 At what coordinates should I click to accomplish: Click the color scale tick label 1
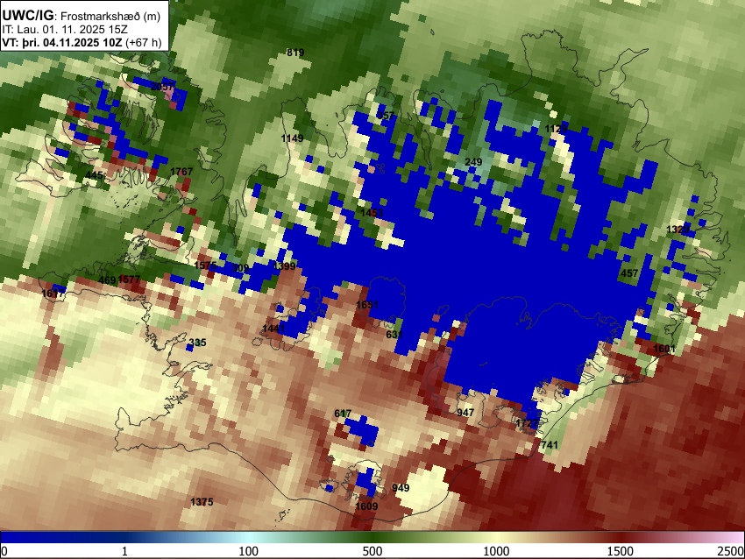tap(124, 551)
